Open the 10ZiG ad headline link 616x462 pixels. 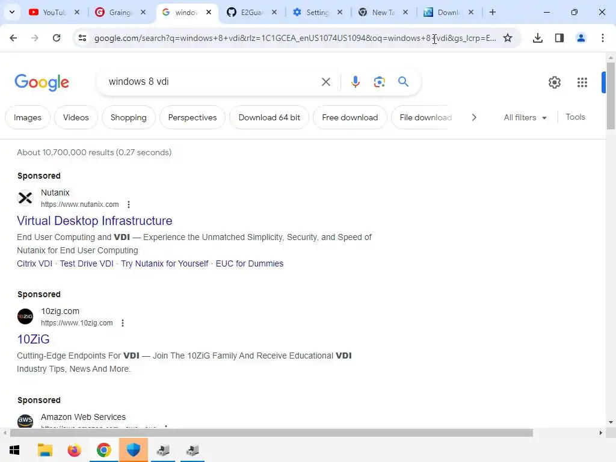pyautogui.click(x=34, y=339)
